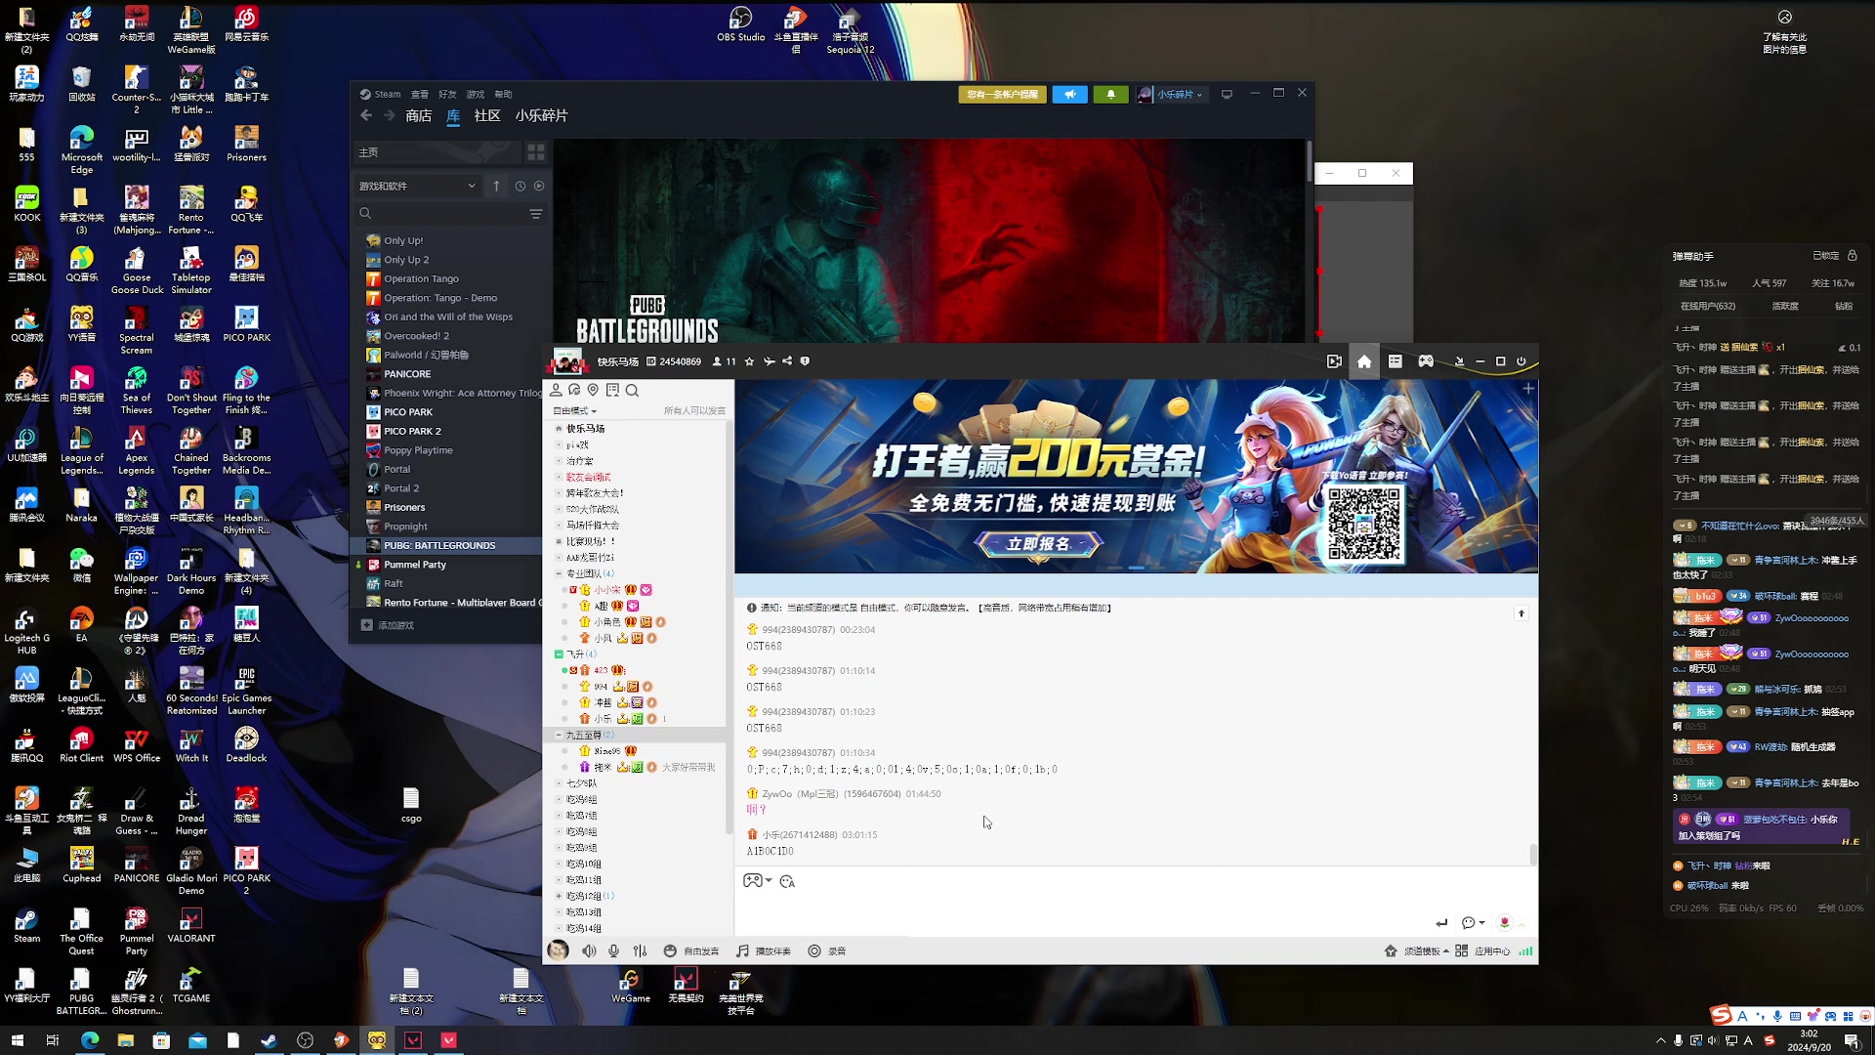Open the 自由模式 channel mode dropdown
Image resolution: width=1875 pixels, height=1055 pixels.
pyautogui.click(x=574, y=410)
